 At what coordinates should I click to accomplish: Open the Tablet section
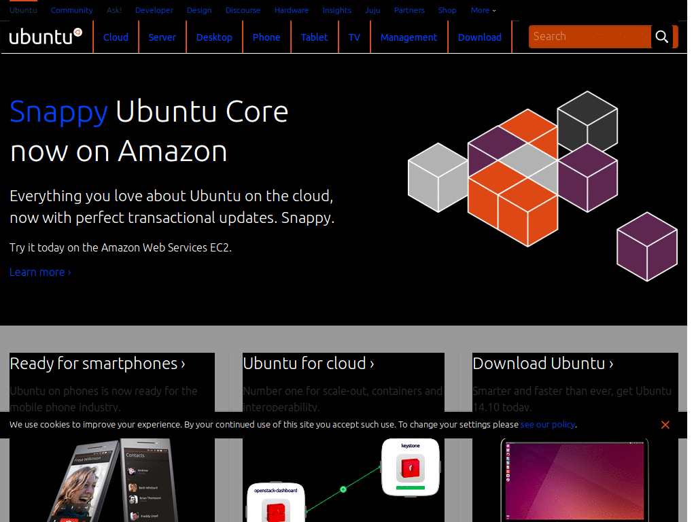point(314,37)
